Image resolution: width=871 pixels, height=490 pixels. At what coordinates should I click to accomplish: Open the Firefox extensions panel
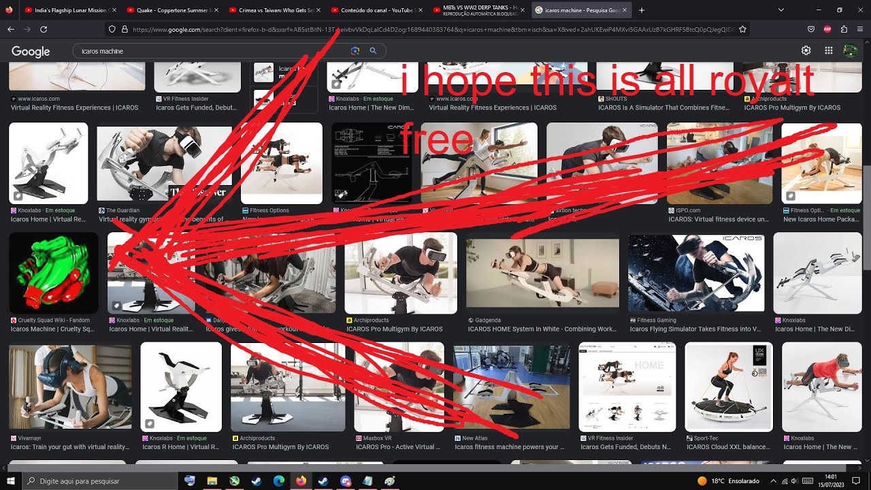844,29
